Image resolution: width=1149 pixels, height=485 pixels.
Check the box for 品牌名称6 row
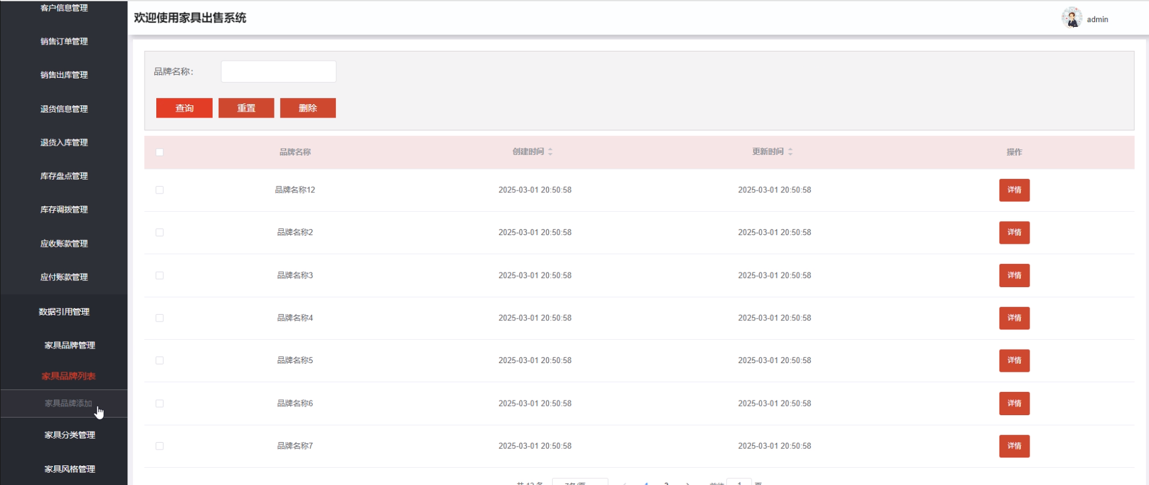[159, 404]
